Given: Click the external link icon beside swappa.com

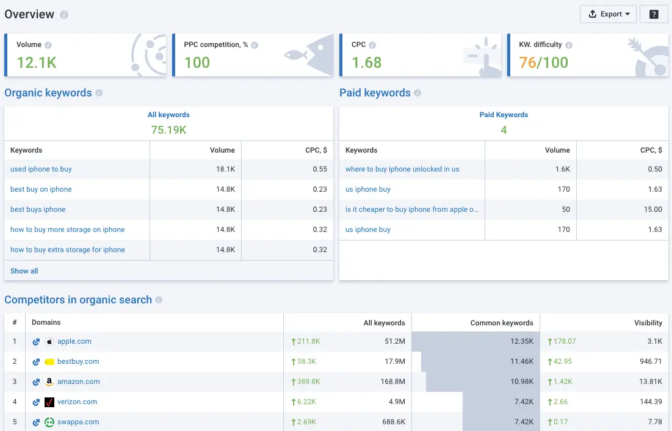Looking at the screenshot, I should pos(35,422).
